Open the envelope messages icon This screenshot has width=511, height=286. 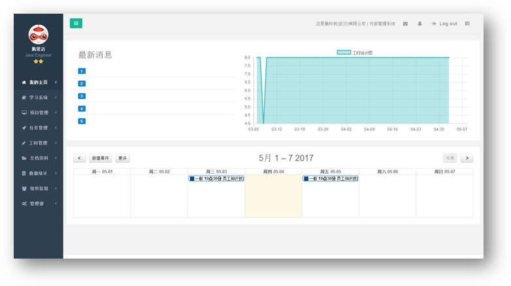click(405, 24)
